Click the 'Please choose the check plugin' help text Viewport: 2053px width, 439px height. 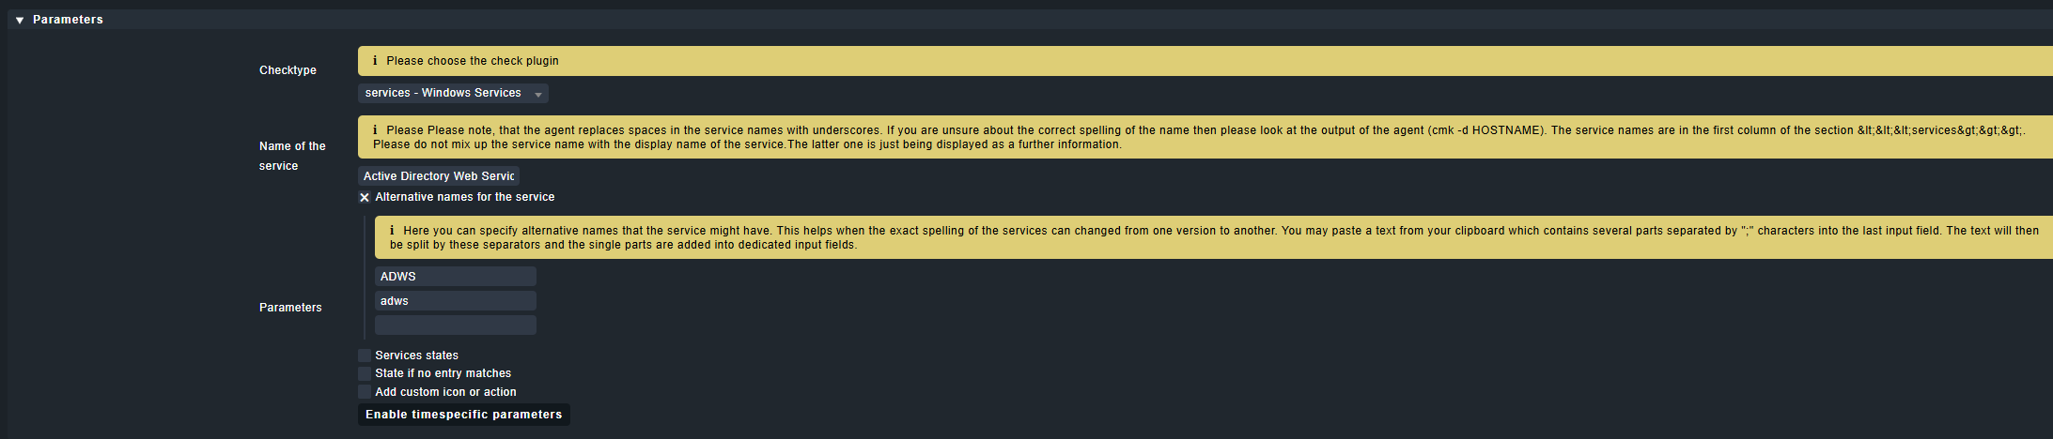(x=472, y=61)
